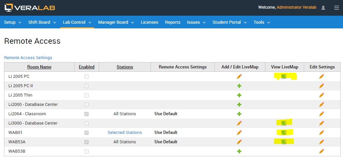The height and width of the screenshot is (162, 343).
Task: Expand the Tools menu
Action: tap(262, 22)
